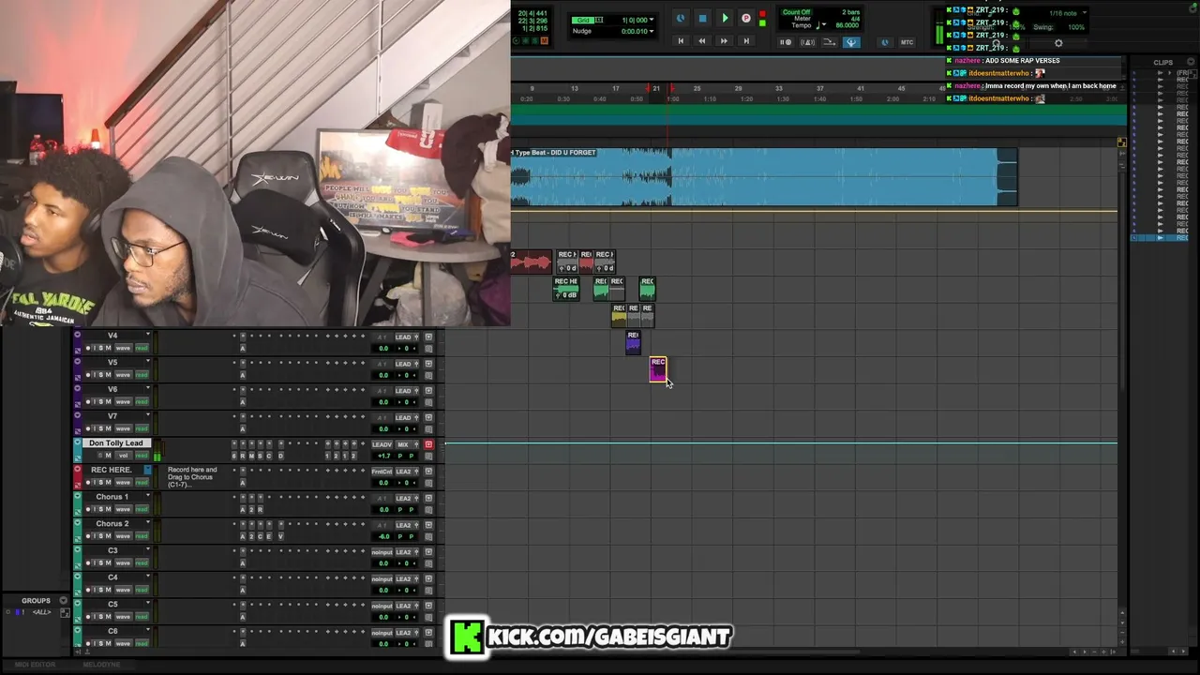Click the MIDI EDITOR tab at the bottom
1200x675 pixels.
coord(35,665)
